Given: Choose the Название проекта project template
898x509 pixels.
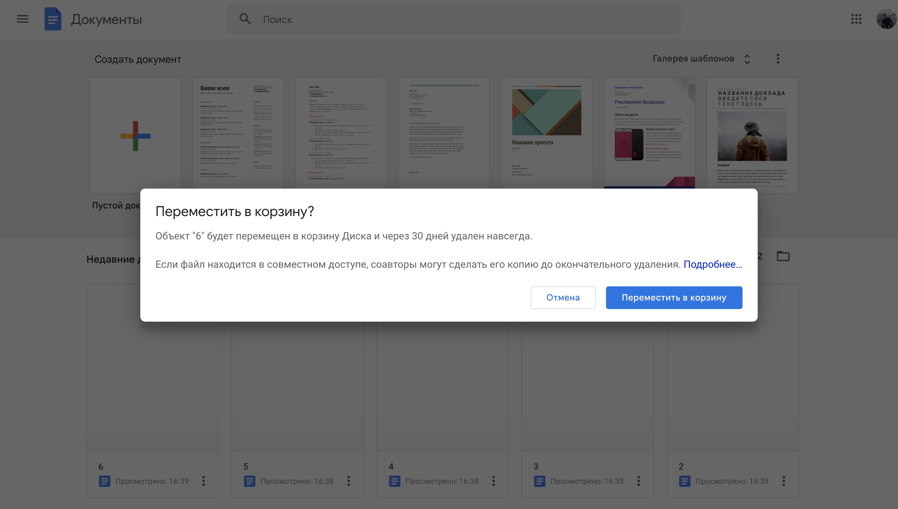Looking at the screenshot, I should (546, 133).
